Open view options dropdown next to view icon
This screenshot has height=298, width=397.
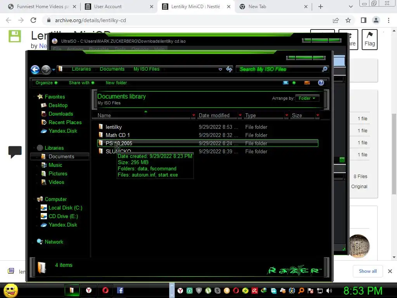point(294,83)
